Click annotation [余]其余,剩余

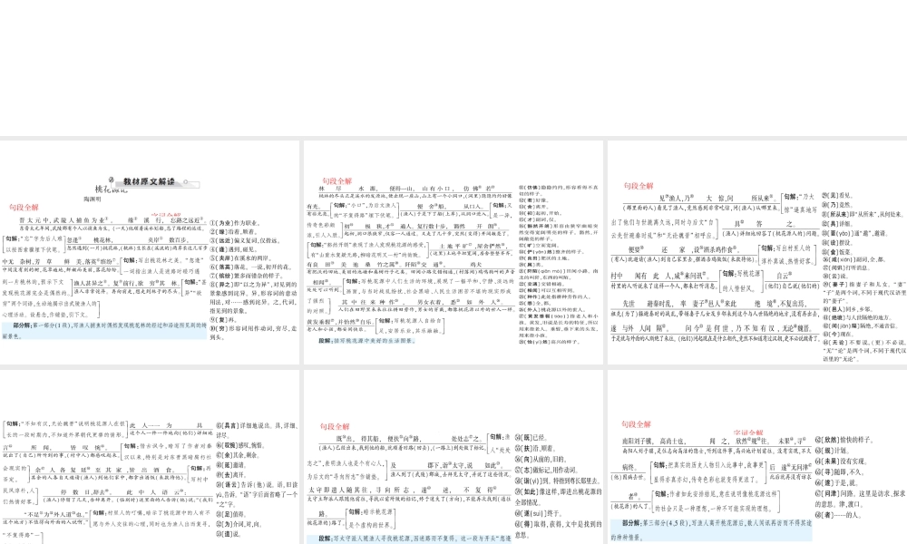pyautogui.click(x=239, y=455)
